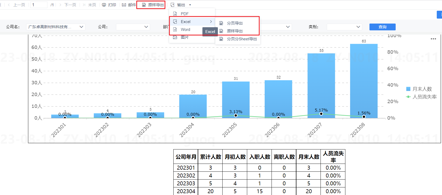Toggle the 月末人数 series in the chart legend

coord(419,89)
